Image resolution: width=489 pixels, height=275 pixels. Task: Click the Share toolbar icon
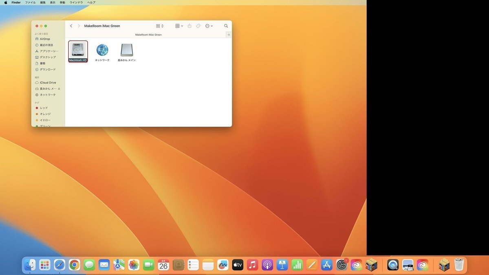189,26
